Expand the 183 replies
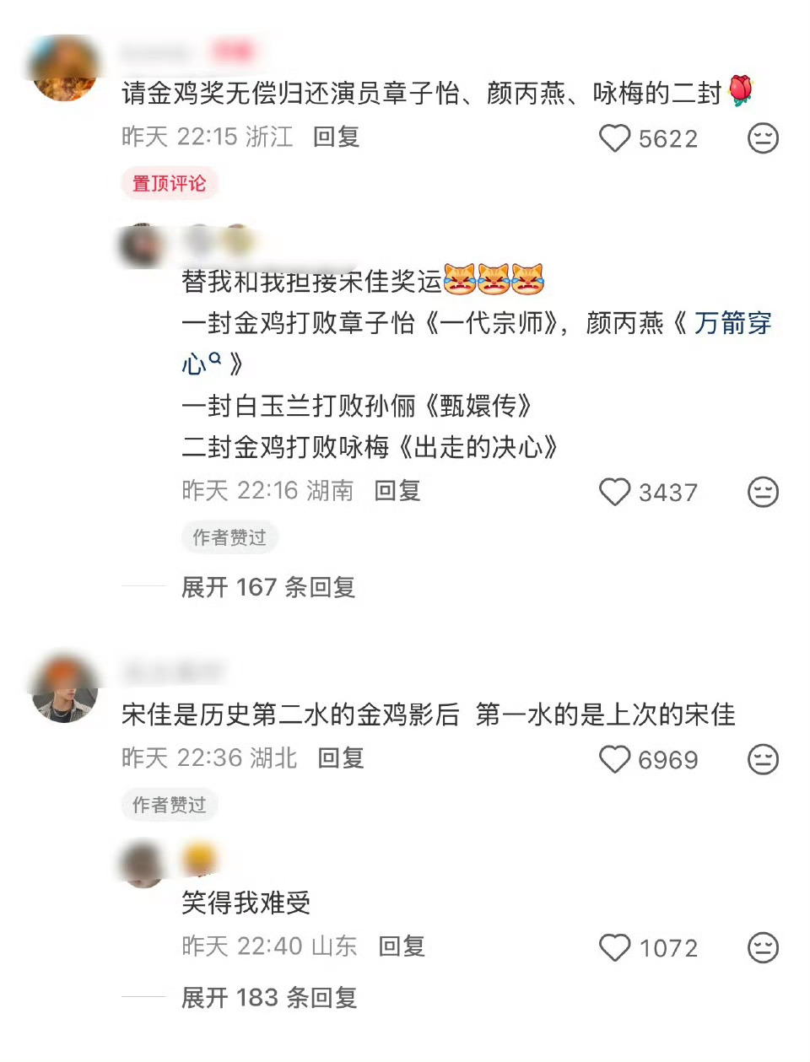The image size is (810, 1062). click(x=269, y=998)
